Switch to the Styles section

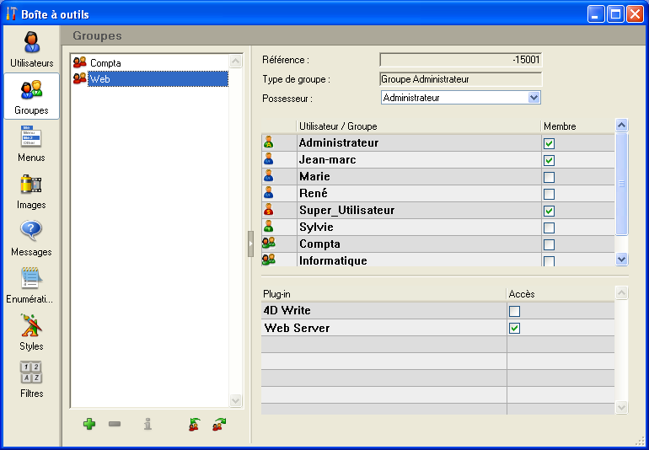tap(31, 332)
